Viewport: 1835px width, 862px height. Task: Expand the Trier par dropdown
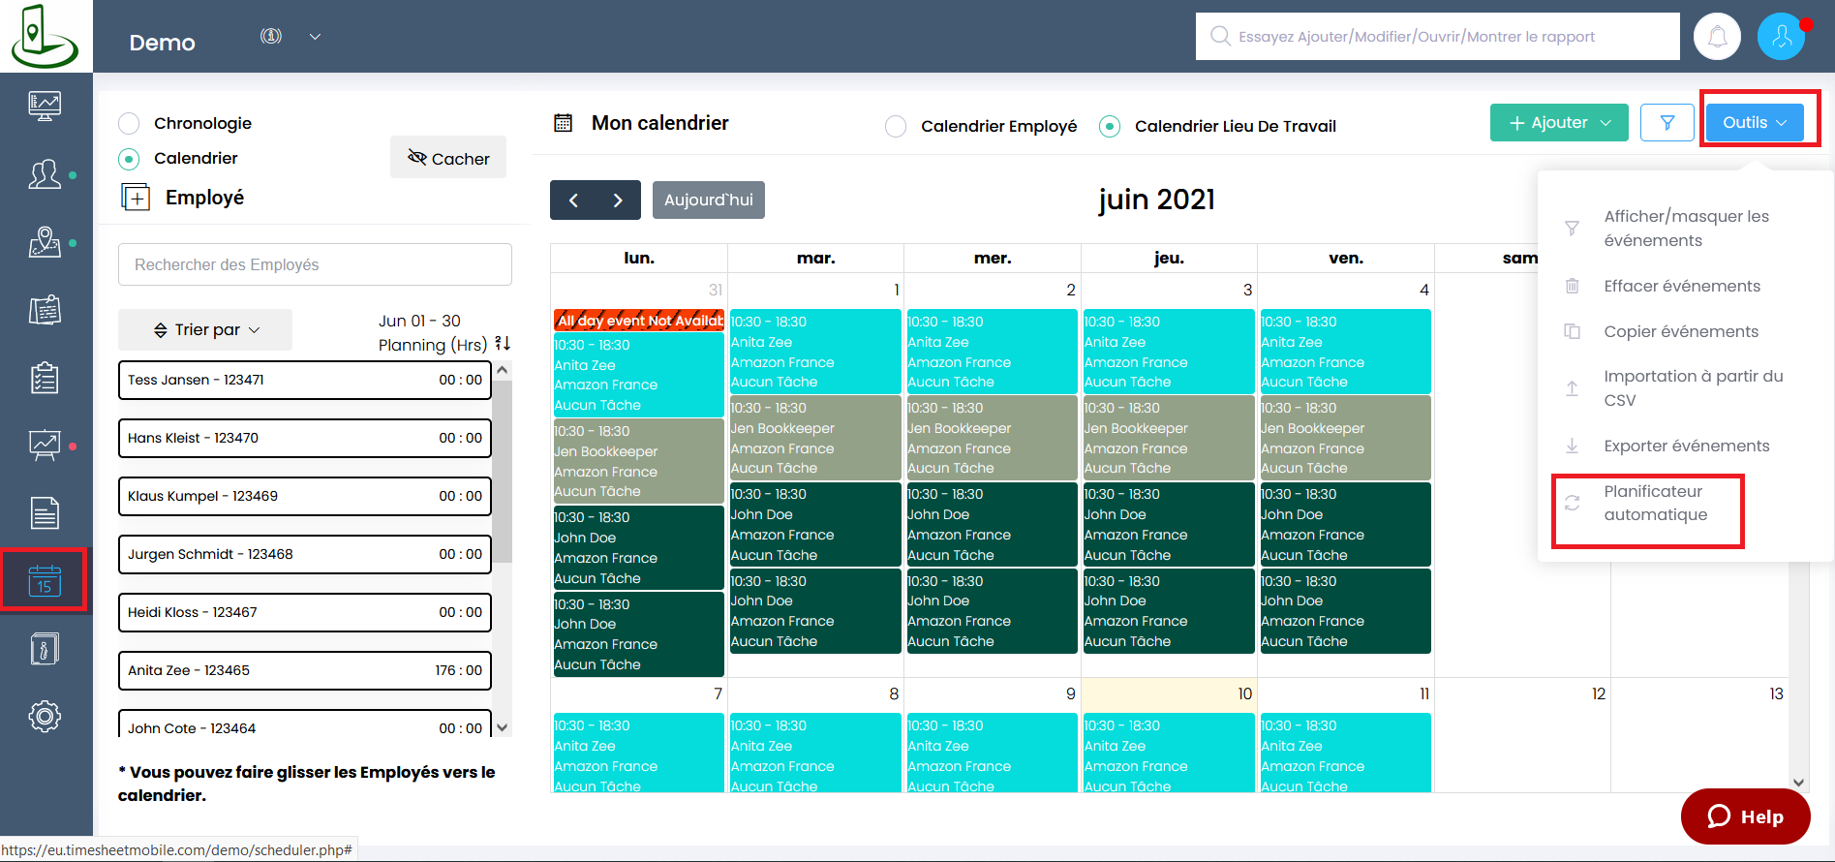point(205,330)
